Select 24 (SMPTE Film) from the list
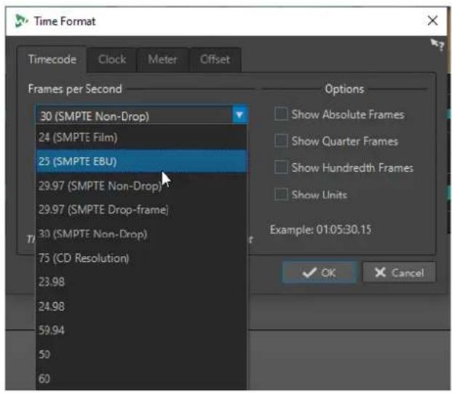452x393 pixels. pos(141,138)
